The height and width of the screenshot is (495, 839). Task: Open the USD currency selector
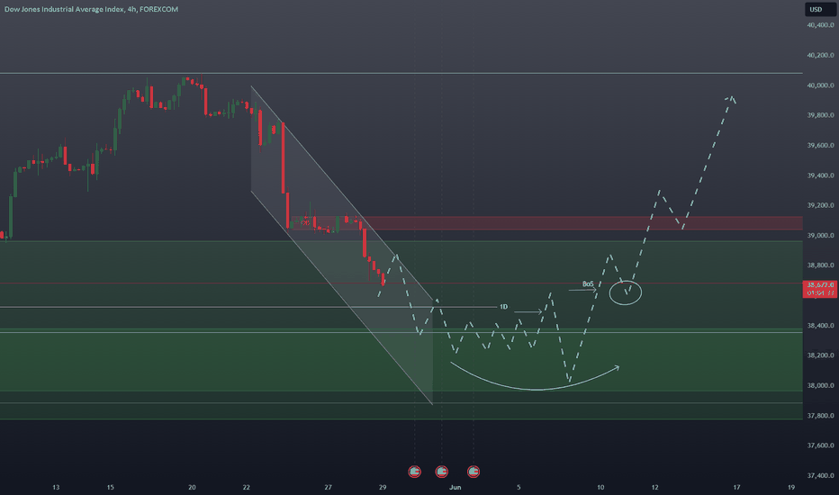coord(820,9)
